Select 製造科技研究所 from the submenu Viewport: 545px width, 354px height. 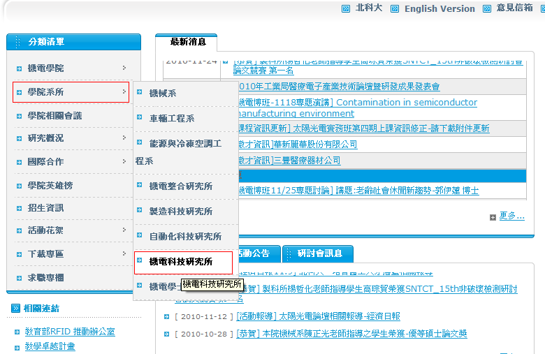[x=181, y=212]
